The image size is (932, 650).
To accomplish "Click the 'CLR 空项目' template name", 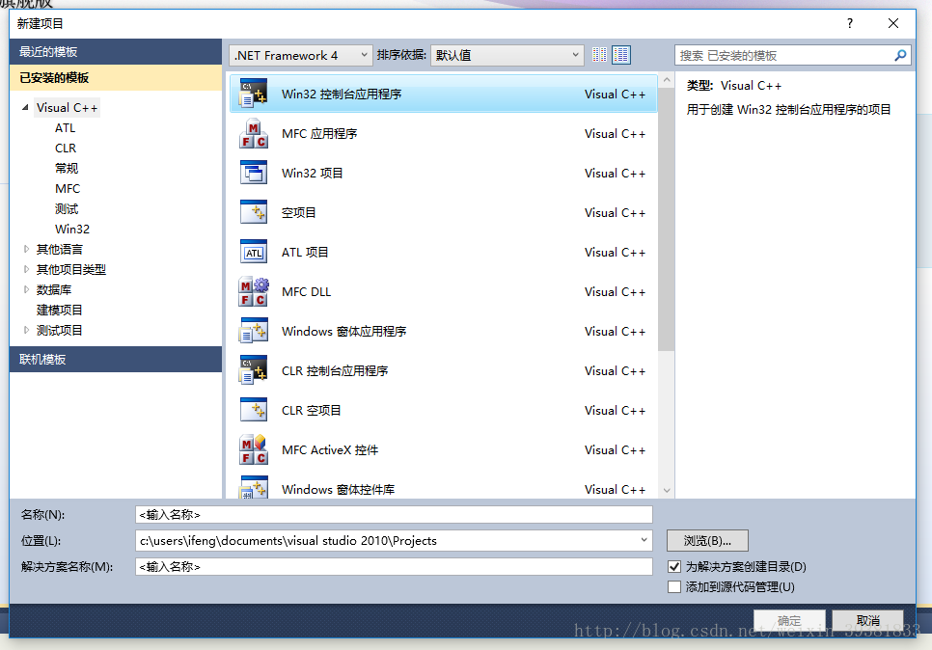I will coord(311,410).
